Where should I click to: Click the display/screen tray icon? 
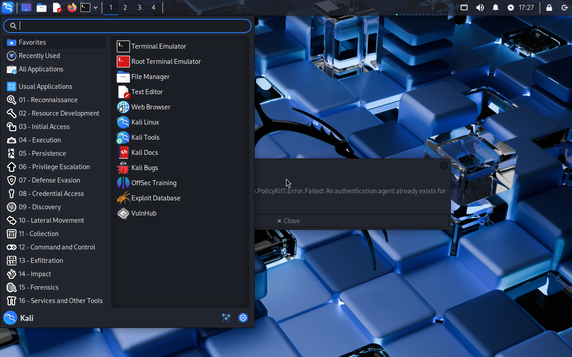[x=464, y=8]
